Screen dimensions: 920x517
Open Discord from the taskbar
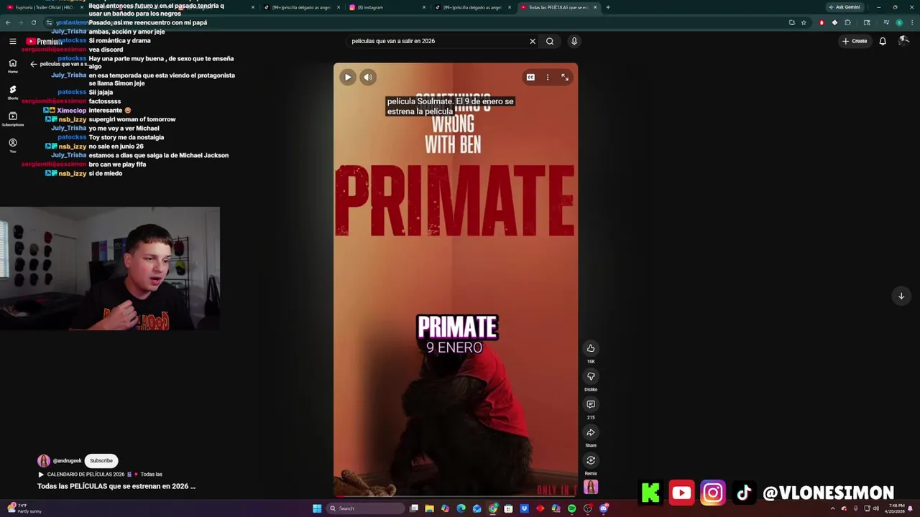[x=603, y=508]
